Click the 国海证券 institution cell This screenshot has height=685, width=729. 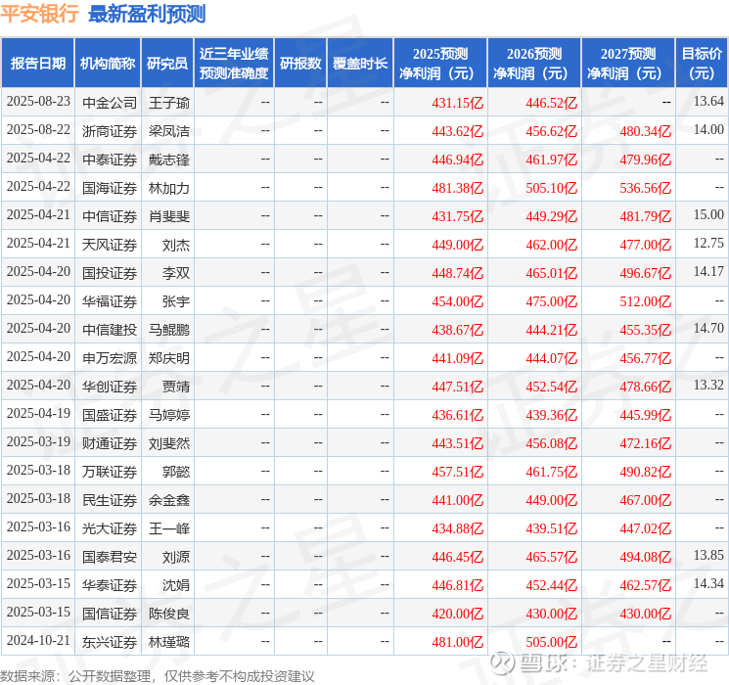pyautogui.click(x=110, y=188)
